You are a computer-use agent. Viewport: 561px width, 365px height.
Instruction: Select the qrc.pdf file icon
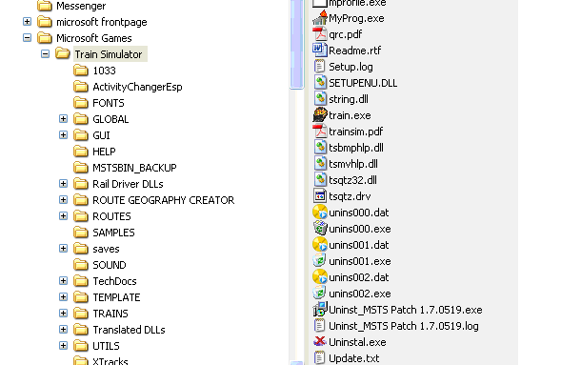320,34
